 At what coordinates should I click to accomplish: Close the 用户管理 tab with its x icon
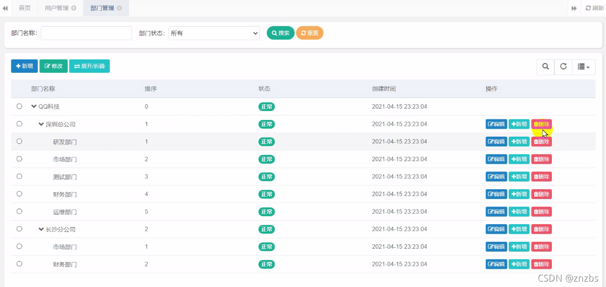coord(74,8)
